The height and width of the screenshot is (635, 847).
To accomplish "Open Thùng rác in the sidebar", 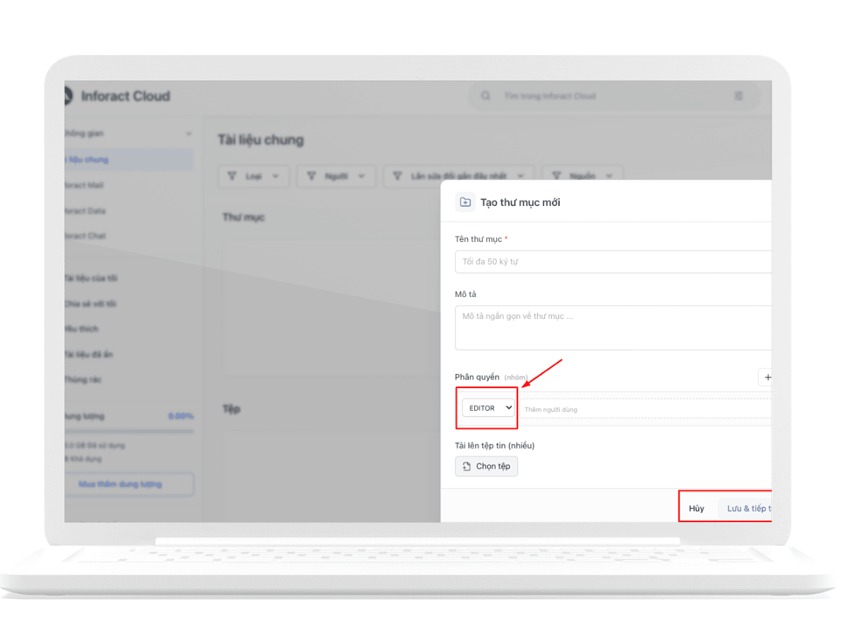I will click(83, 380).
